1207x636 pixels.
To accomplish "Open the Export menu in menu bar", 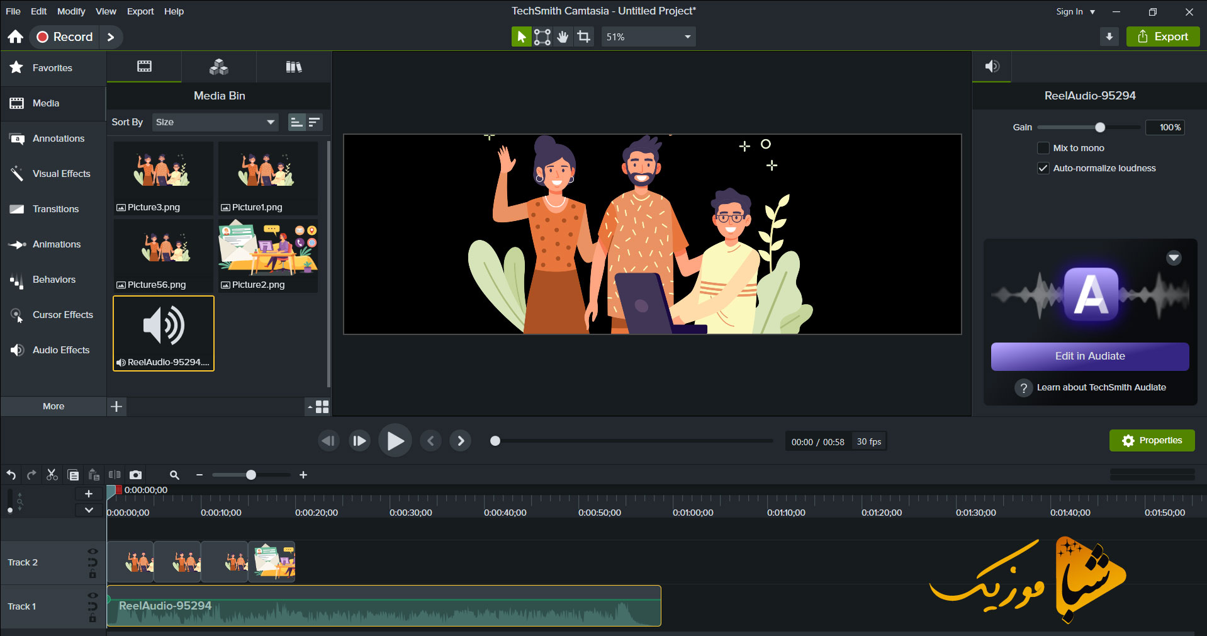I will [x=140, y=11].
